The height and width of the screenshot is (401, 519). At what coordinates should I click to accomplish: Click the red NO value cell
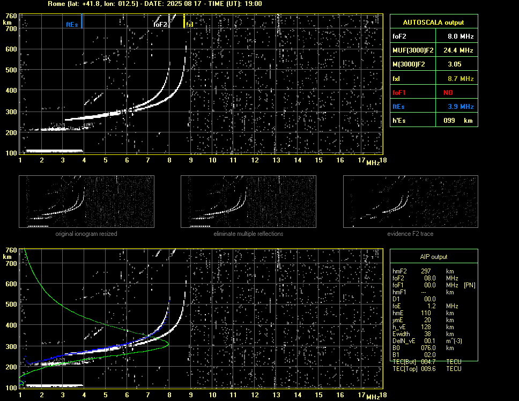(x=457, y=93)
